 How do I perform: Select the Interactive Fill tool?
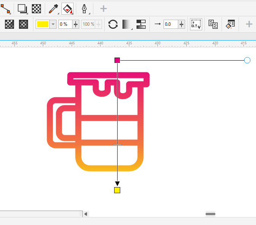tap(68, 9)
